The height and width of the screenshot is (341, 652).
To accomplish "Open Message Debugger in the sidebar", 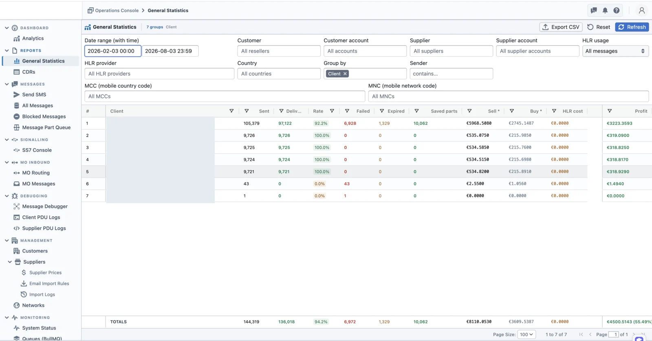I will pos(45,207).
